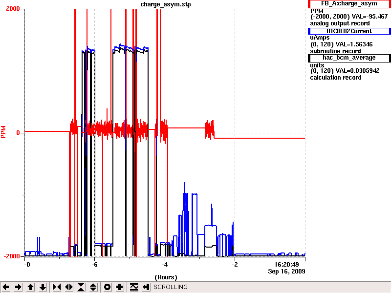Click the plus sign toolbar icon
This screenshot has width=391, height=293.
[119, 287]
